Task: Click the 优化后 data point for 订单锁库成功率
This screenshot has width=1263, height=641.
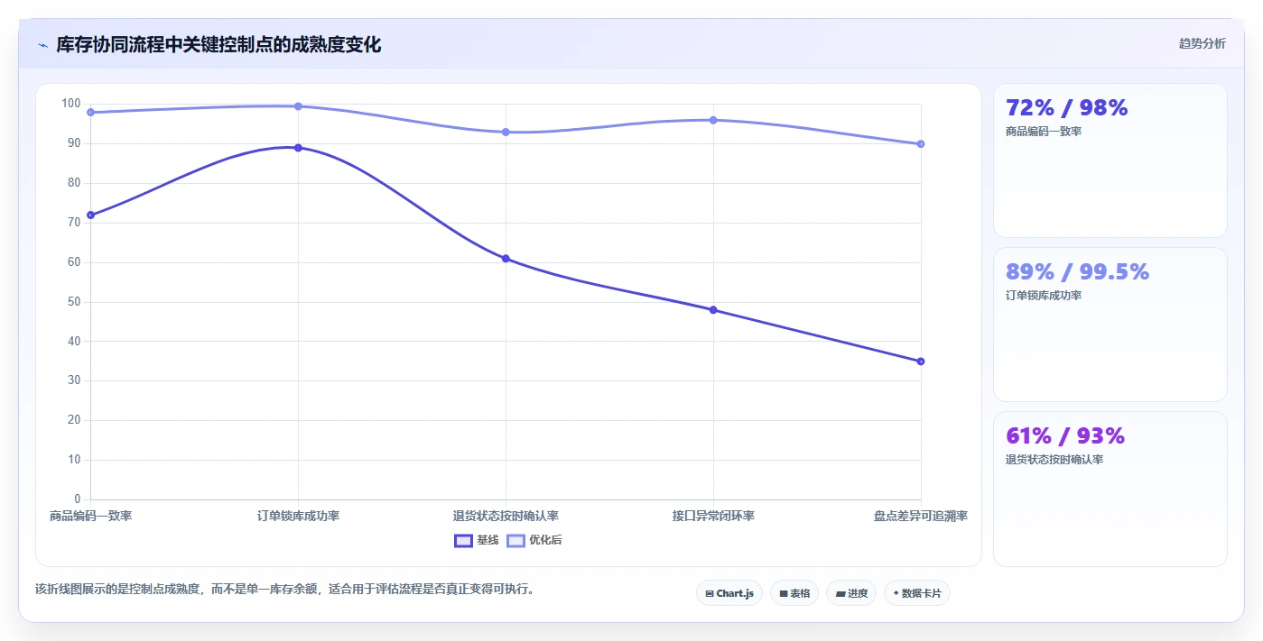Action: (x=298, y=106)
